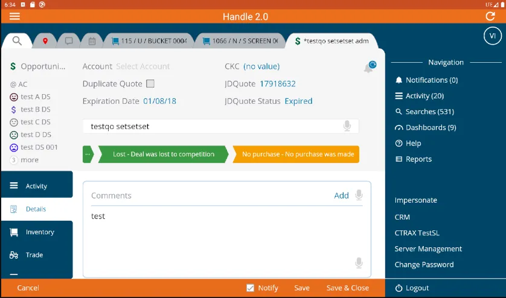Screen dimensions: 506x298
Task: Select Lost - Deal was lost stage
Action: tap(163, 154)
